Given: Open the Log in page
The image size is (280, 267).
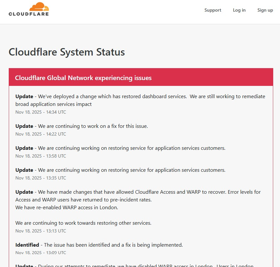Looking at the screenshot, I should pyautogui.click(x=239, y=10).
